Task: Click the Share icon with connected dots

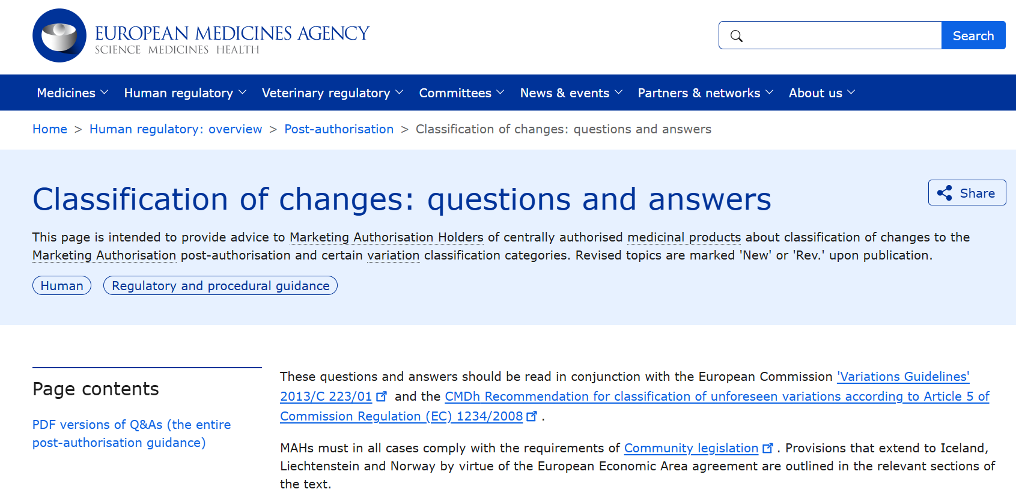Action: (945, 192)
